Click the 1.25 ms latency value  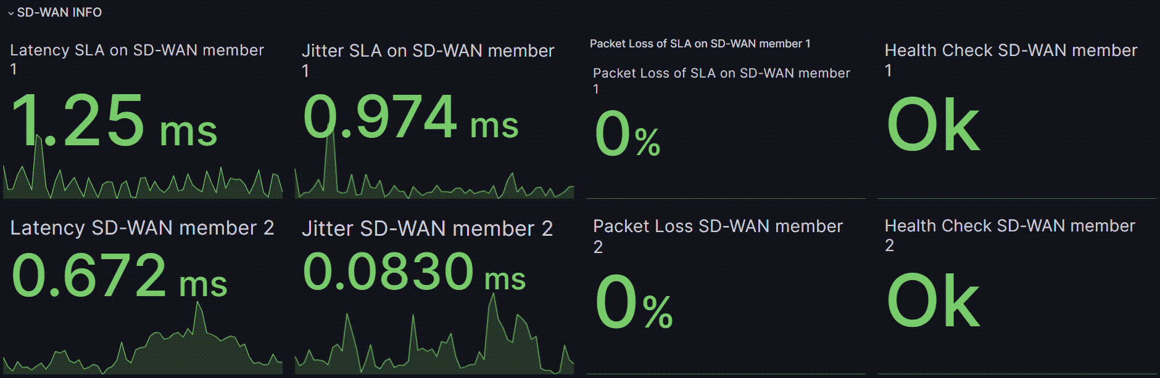114,121
